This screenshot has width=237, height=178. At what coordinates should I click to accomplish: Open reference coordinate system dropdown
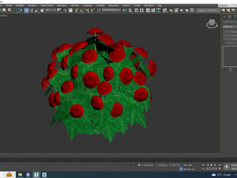[x=51, y=10]
